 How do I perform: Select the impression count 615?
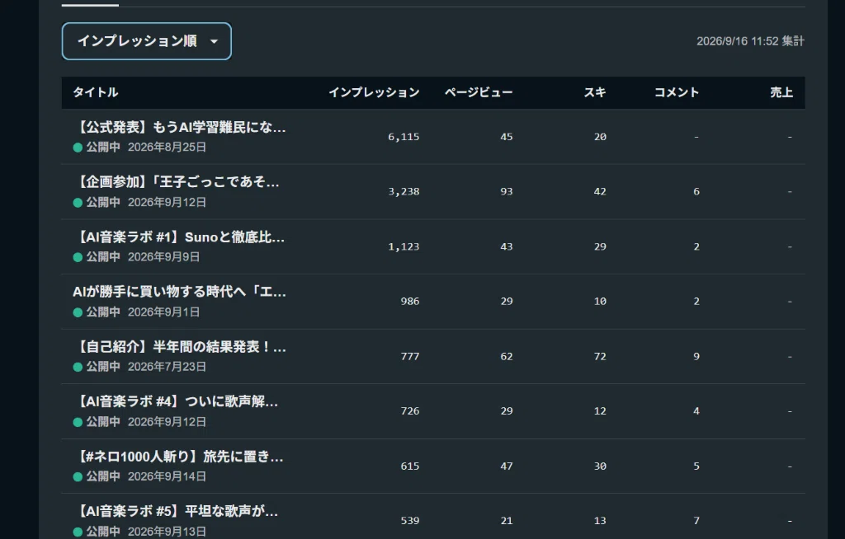tap(410, 466)
